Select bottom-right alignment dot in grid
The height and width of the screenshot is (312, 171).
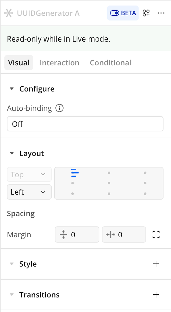145,194
